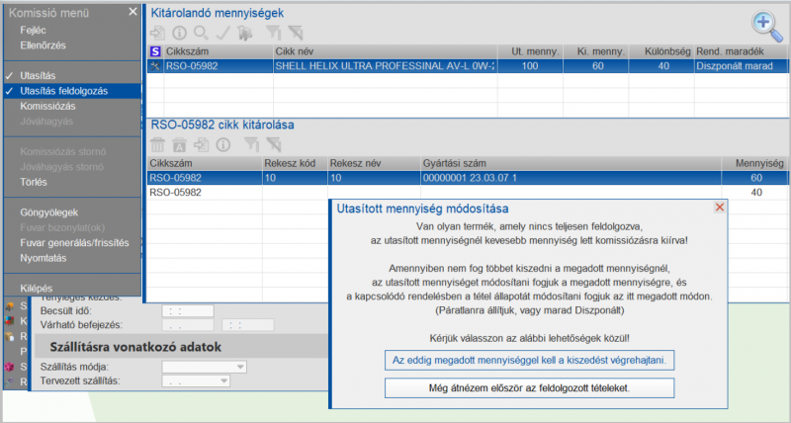Click the info icon in Kitárolandó mennyiségek toolbar
791x423 pixels.
point(179,33)
